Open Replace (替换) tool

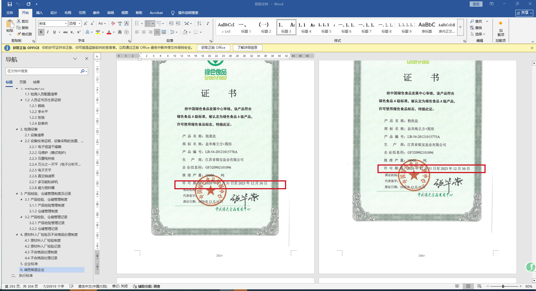pyautogui.click(x=476, y=28)
